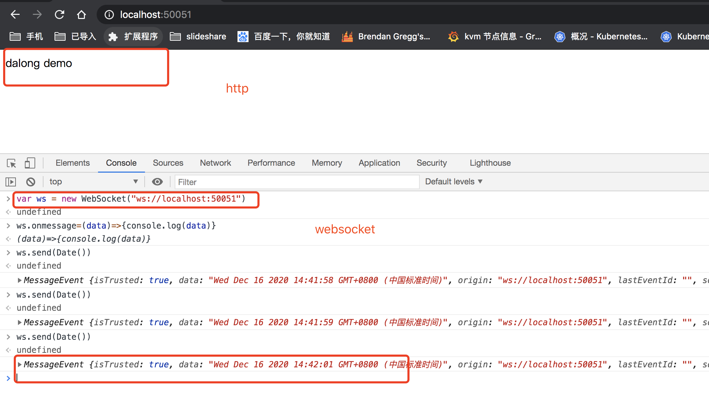Click the console Filter input field
Image resolution: width=709 pixels, height=415 pixels.
click(297, 182)
